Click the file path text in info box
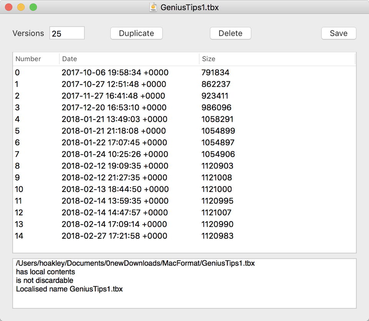Viewport: 369px width, 321px height. coord(135,264)
